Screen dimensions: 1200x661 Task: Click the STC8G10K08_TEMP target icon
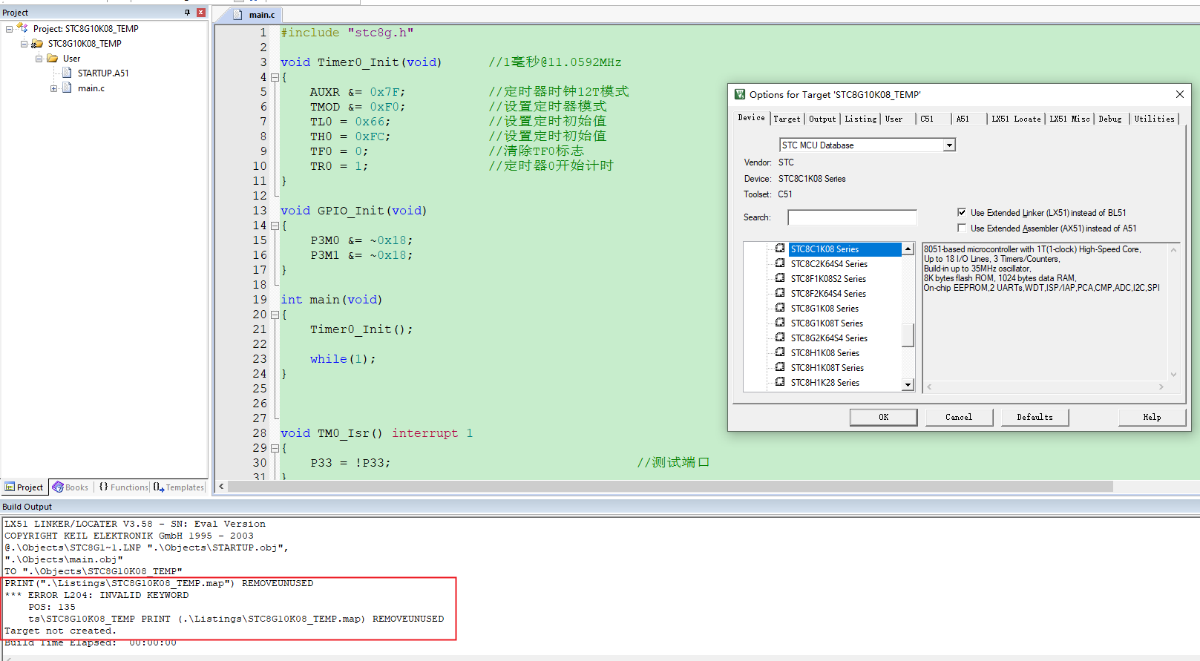37,44
